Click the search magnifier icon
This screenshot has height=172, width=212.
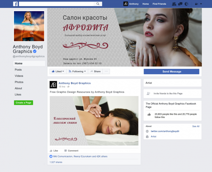click(x=98, y=4)
